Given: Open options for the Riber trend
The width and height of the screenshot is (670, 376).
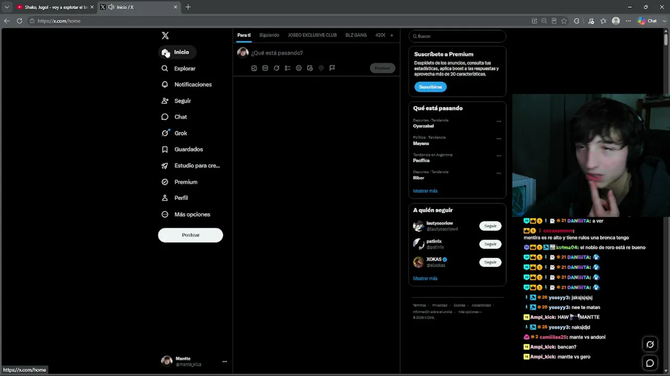Looking at the screenshot, I should [x=499, y=173].
